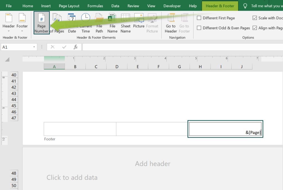Insert File Name element
This screenshot has height=190, width=283.
tap(112, 23)
